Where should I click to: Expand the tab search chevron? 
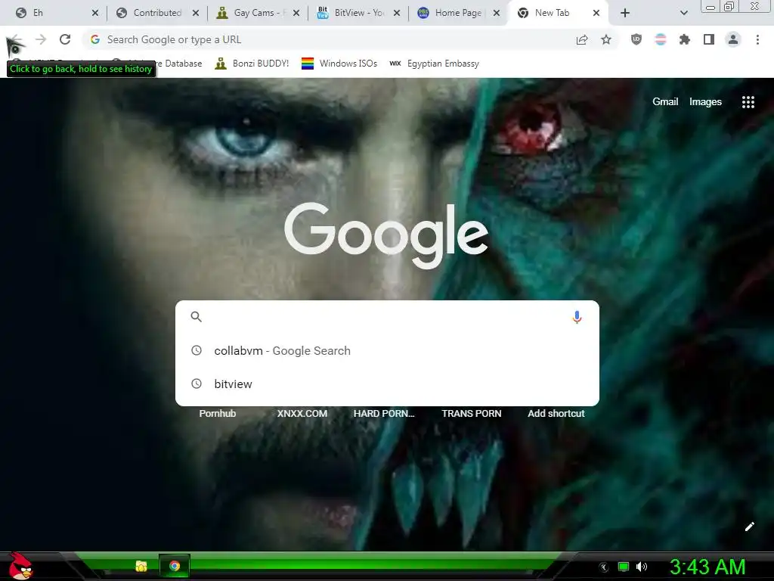tap(683, 14)
